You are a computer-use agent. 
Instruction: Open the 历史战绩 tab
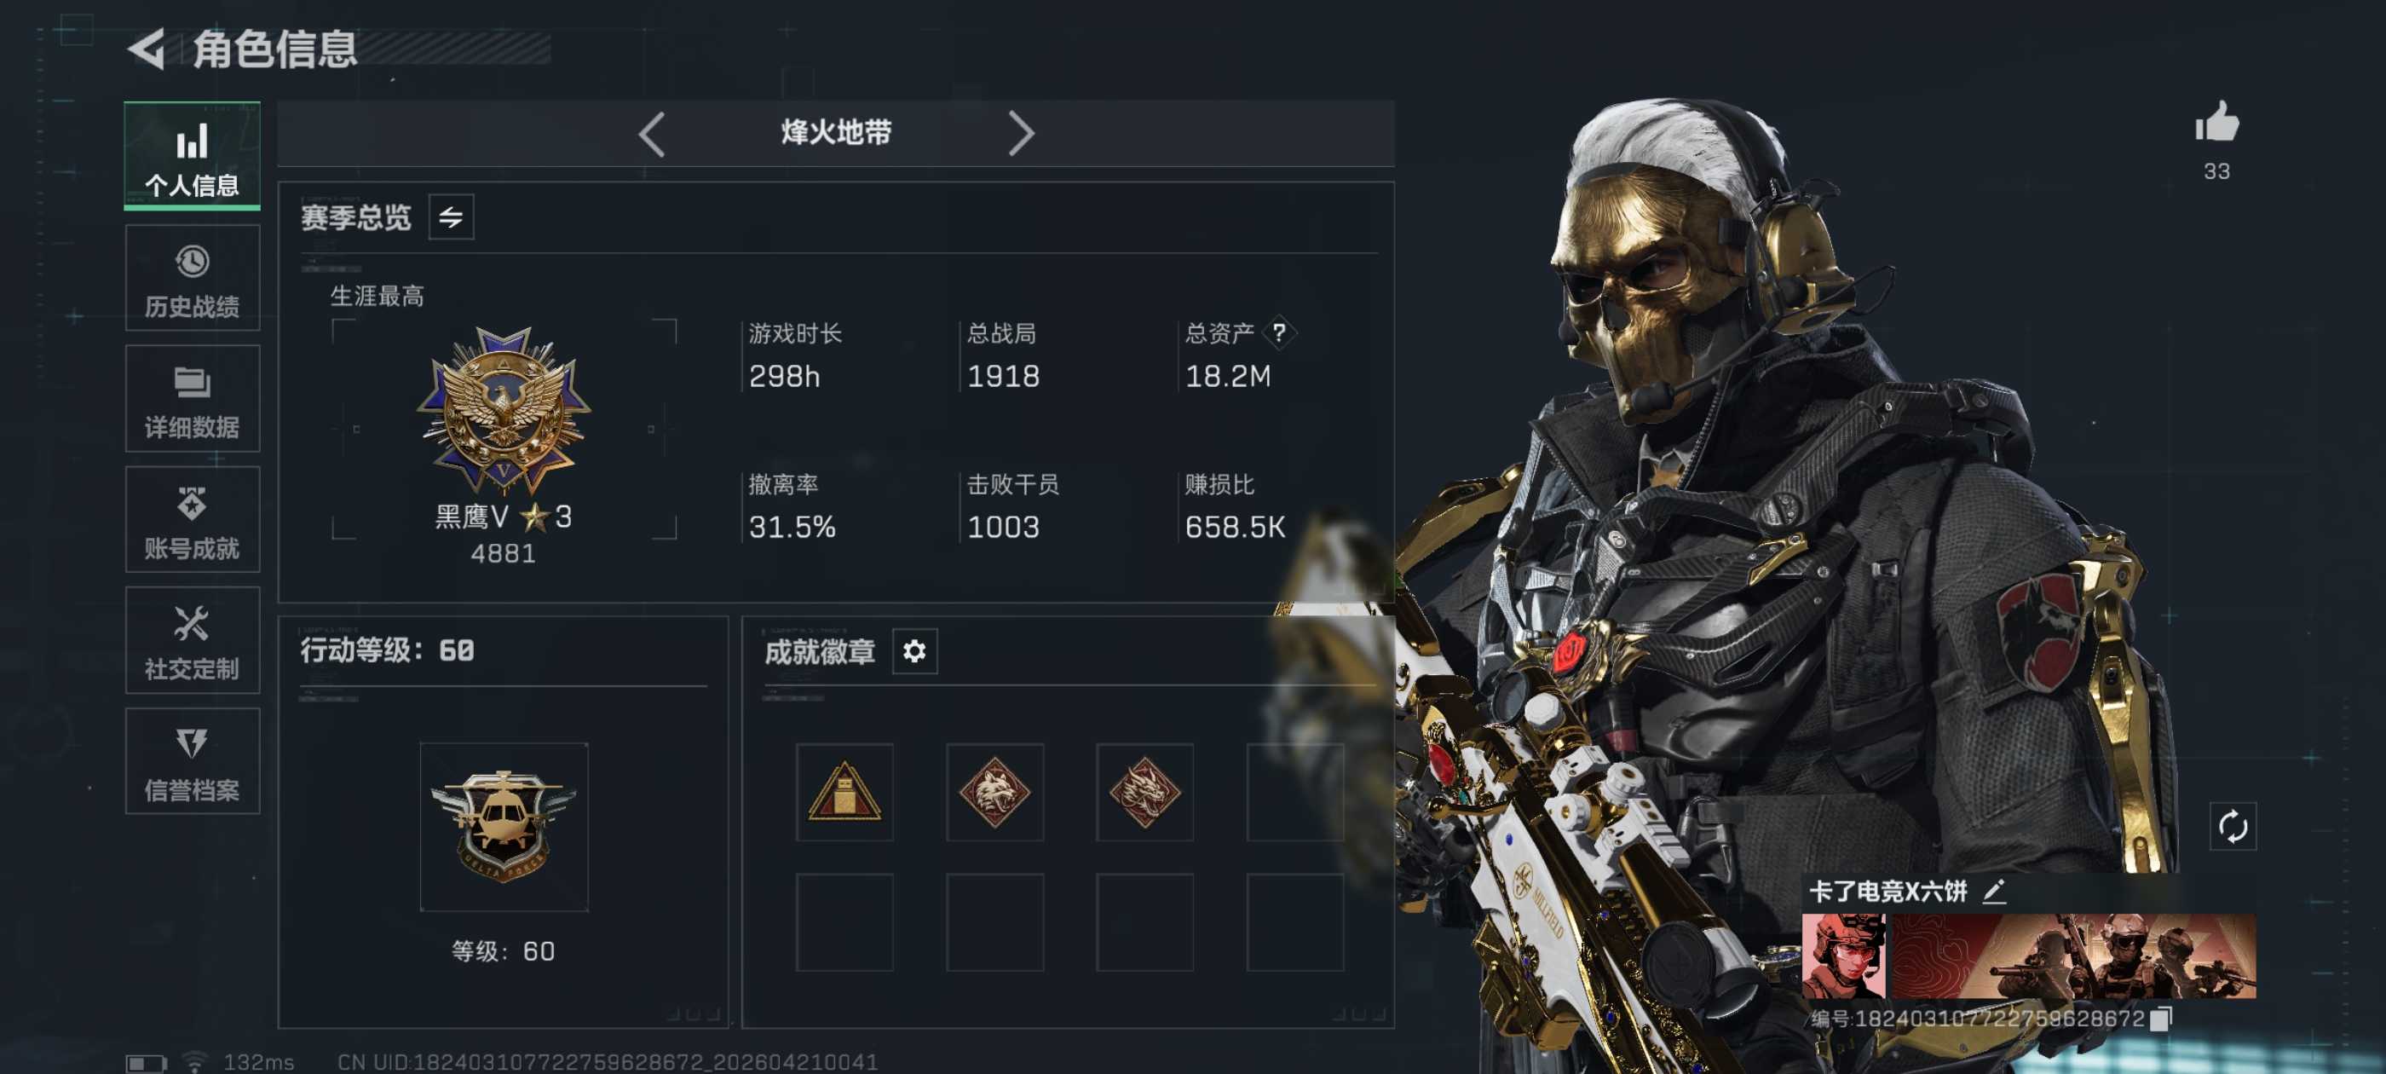(193, 278)
